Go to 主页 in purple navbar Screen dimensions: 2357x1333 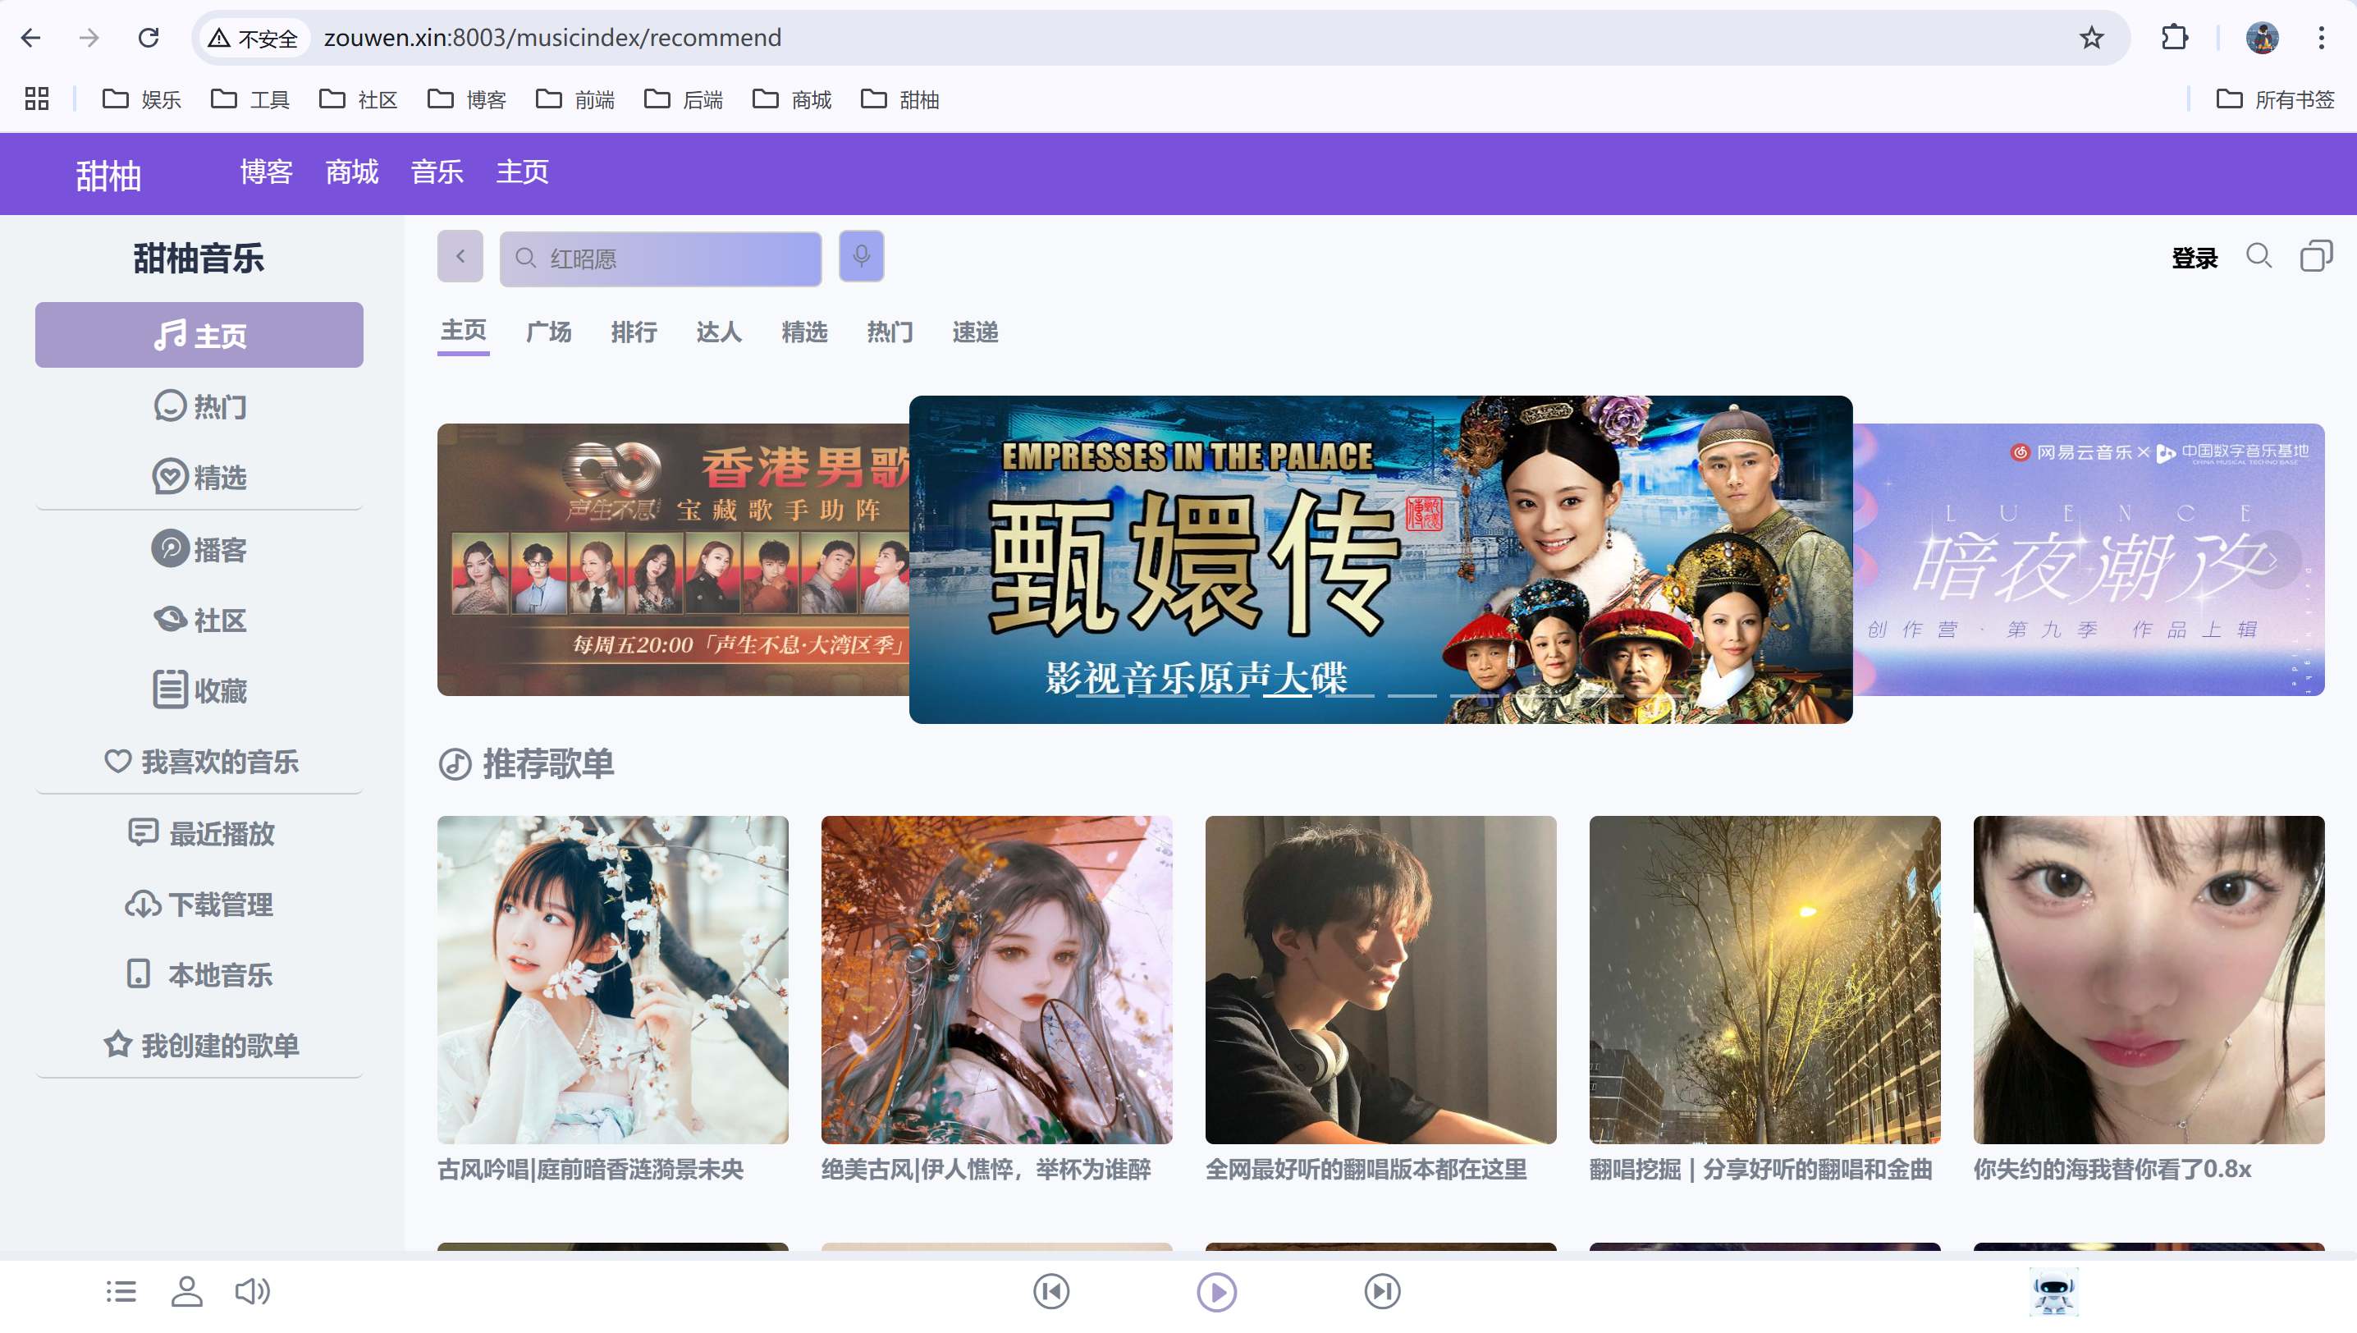[x=522, y=172]
